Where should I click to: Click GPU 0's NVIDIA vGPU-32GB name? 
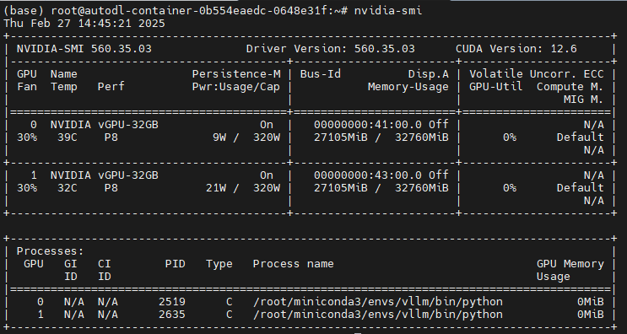105,125
